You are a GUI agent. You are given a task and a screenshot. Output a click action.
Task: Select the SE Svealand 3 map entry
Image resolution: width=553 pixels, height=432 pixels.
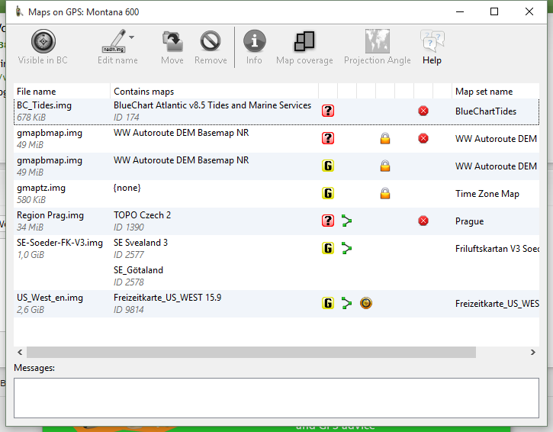pos(140,243)
